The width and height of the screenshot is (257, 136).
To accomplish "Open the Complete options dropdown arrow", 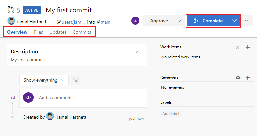I will 234,21.
